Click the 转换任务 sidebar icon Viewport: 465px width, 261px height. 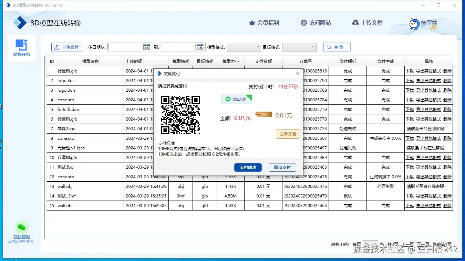22,48
